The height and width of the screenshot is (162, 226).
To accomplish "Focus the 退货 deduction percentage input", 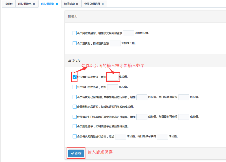I will (115, 43).
